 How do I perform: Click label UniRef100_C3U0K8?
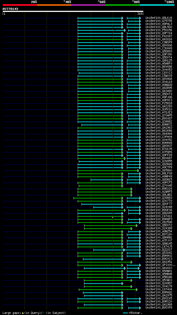159,49
